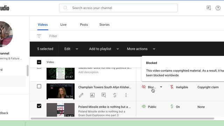This screenshot has width=224, height=126.
Task: Click the left sidebar vertical scrollbar
Action: tap(28, 71)
